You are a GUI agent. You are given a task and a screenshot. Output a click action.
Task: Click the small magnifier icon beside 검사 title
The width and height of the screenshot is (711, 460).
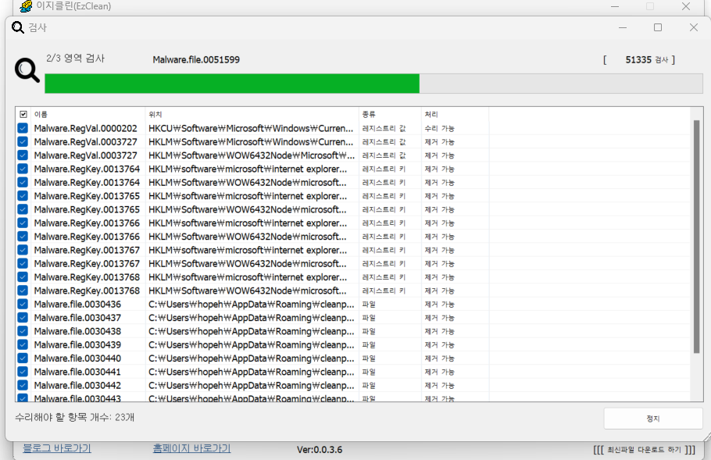point(18,27)
